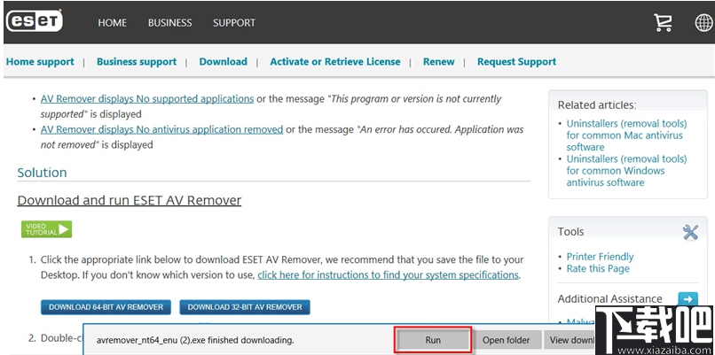715x355 pixels.
Task: Open the shopping cart icon
Action: point(663,22)
